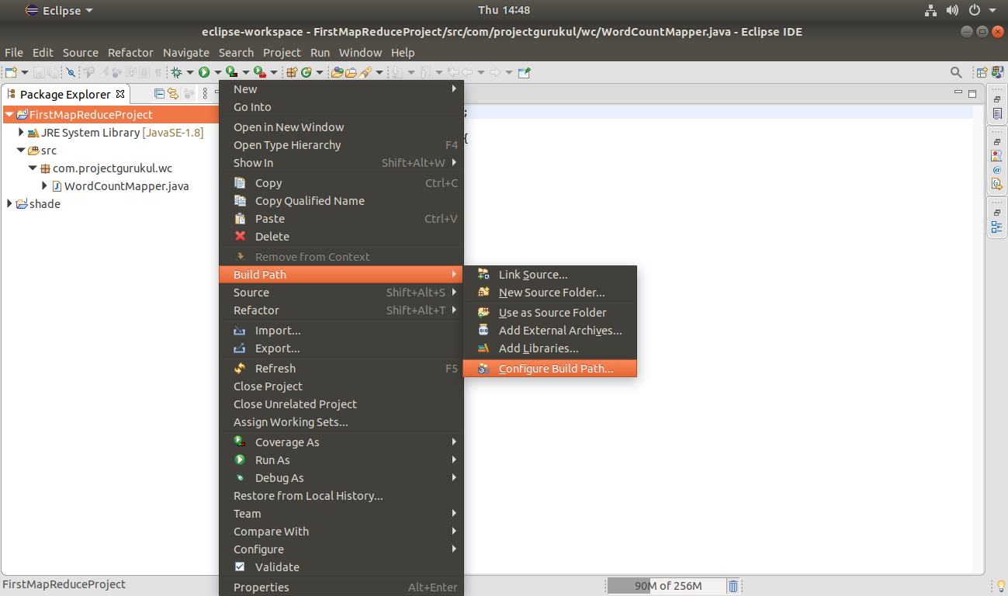This screenshot has width=1008, height=596.
Task: Collapse the src folder node
Action: pyautogui.click(x=21, y=151)
